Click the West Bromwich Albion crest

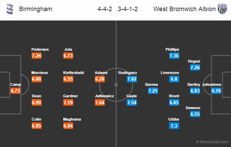222,9
